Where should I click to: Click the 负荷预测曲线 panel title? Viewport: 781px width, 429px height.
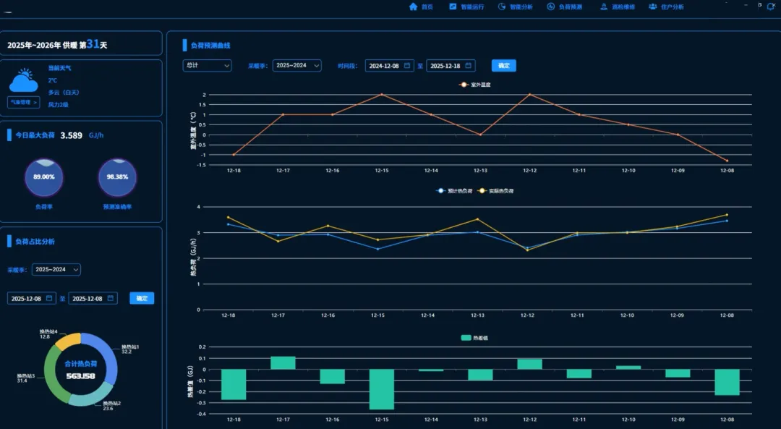(x=210, y=46)
